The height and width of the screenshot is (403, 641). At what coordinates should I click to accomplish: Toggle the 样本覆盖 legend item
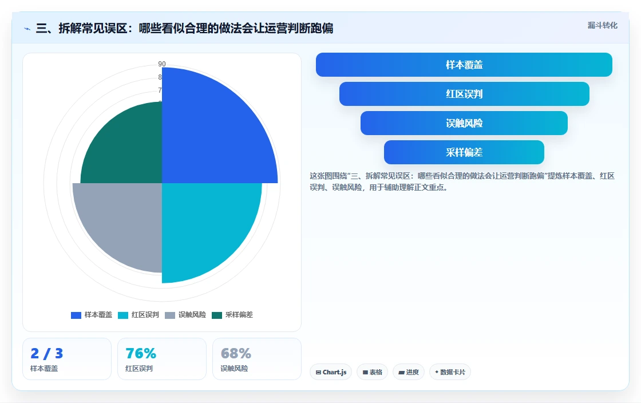92,315
